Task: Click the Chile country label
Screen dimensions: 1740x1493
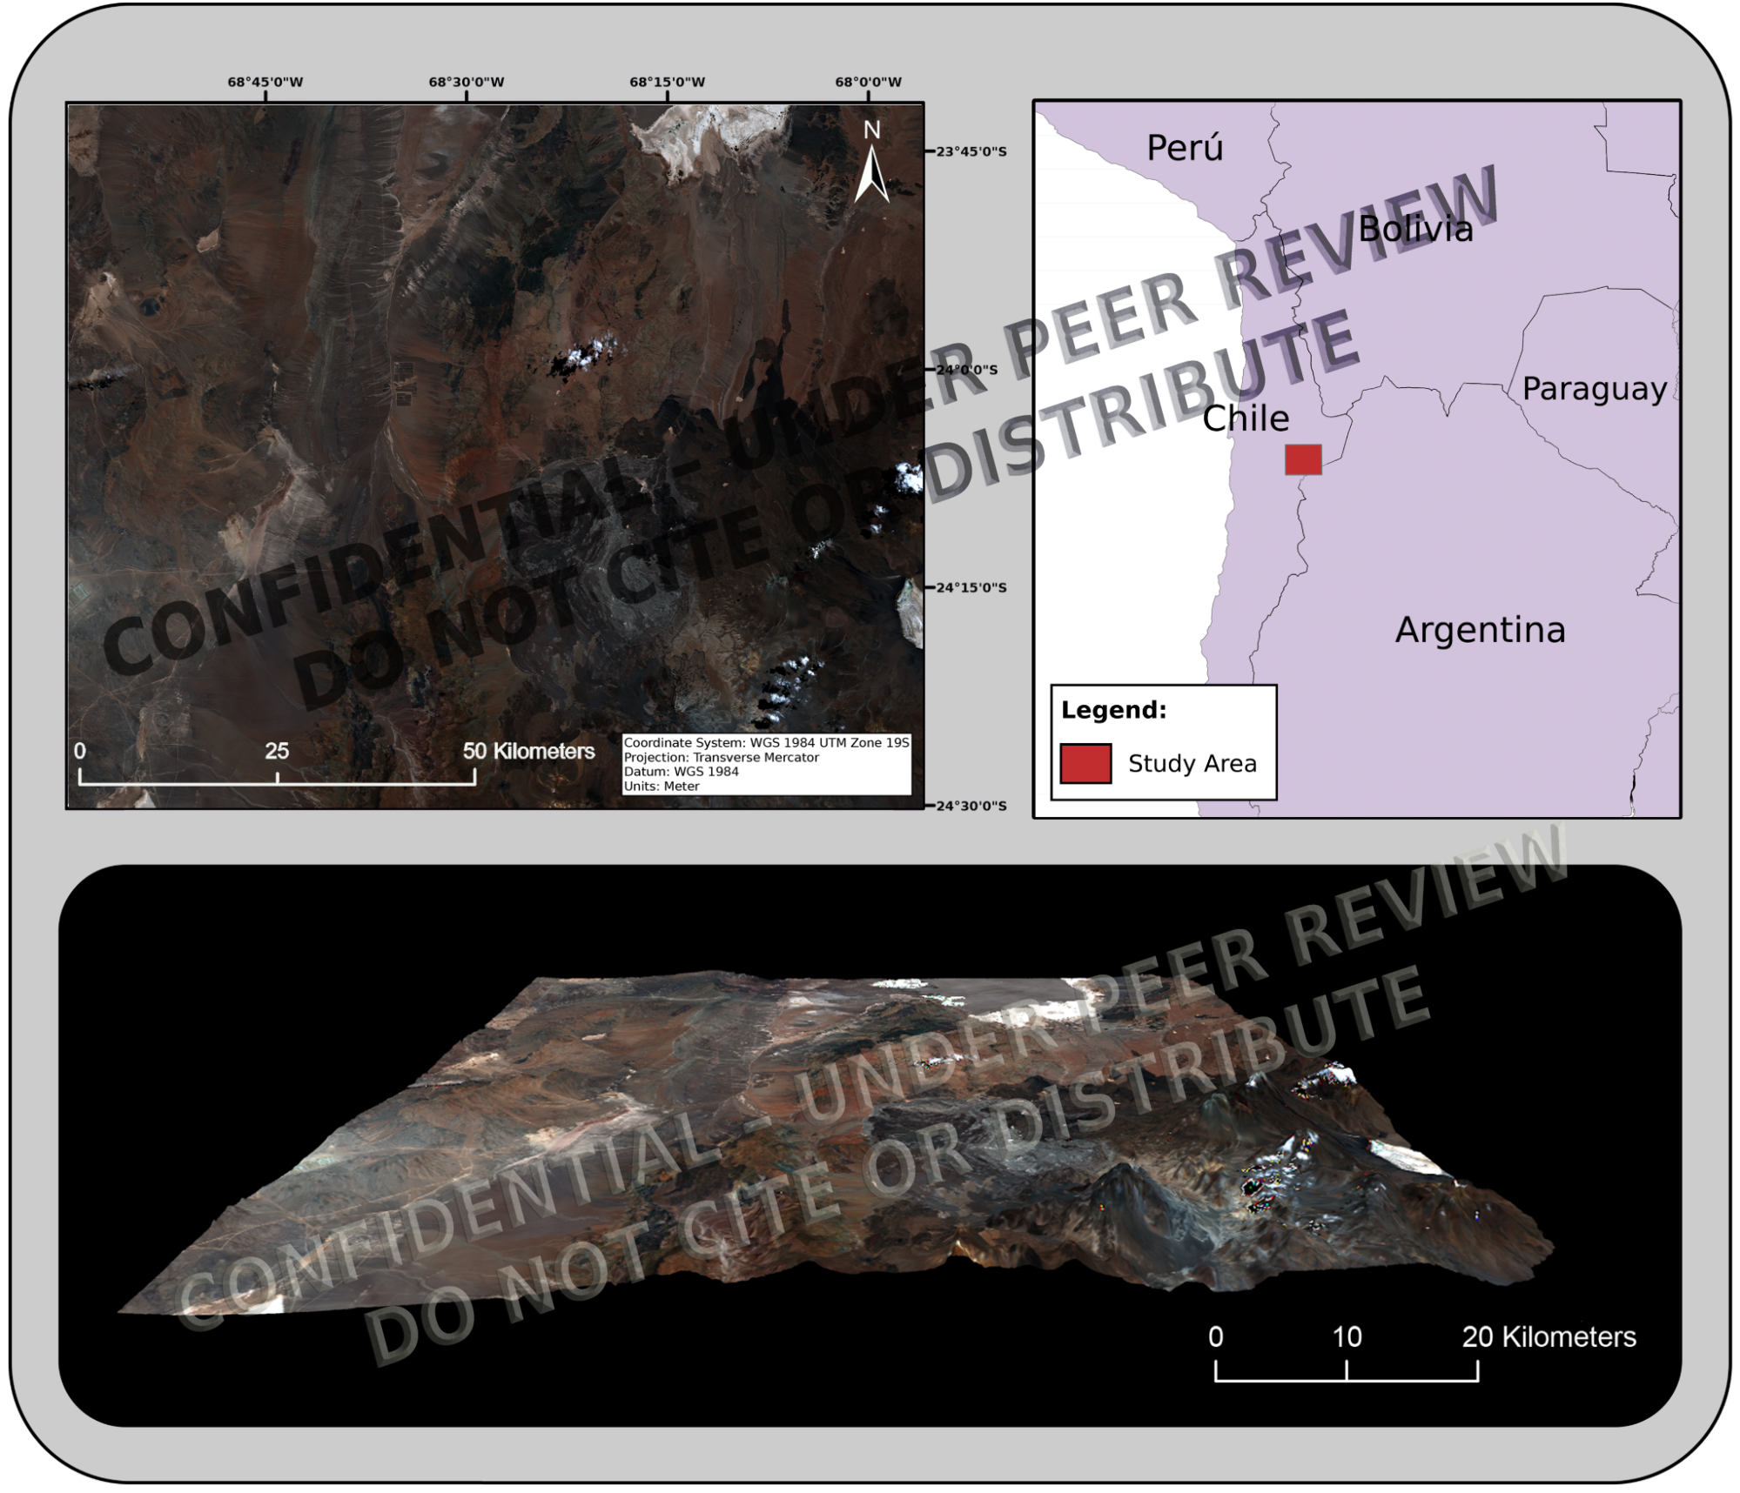Action: tap(1246, 418)
